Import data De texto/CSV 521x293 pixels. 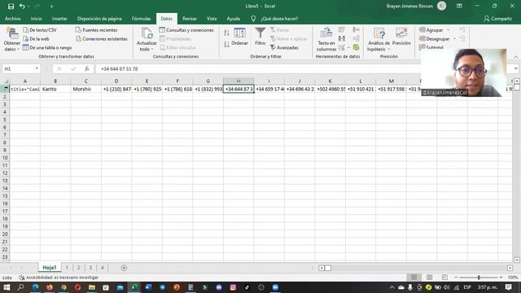40,30
